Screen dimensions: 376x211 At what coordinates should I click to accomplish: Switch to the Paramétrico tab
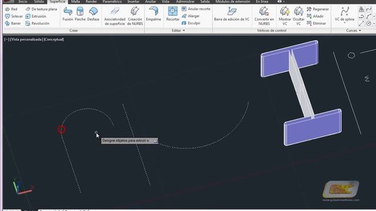pyautogui.click(x=112, y=1)
